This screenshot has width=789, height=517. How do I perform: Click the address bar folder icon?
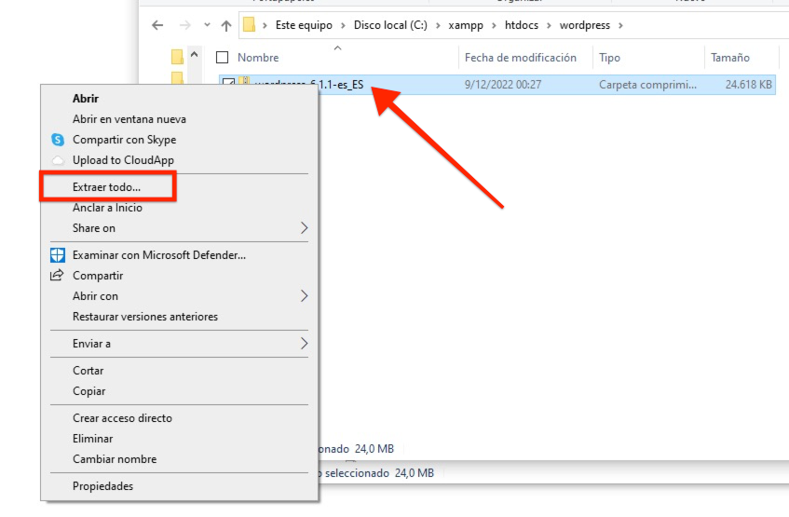pyautogui.click(x=249, y=24)
